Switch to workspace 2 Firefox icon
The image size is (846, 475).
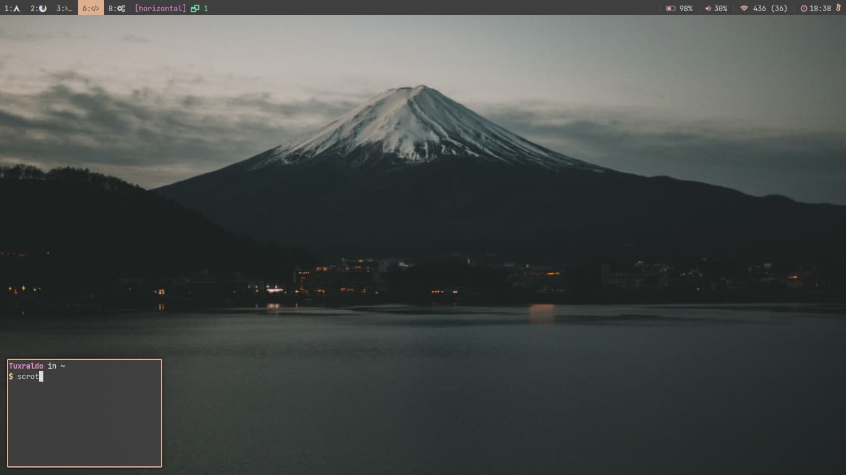[x=38, y=9]
